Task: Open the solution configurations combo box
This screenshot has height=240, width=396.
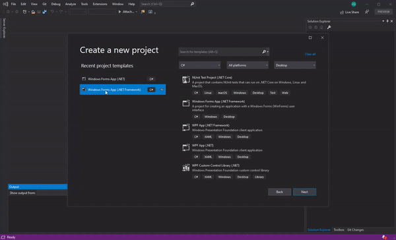Action: click(x=78, y=12)
